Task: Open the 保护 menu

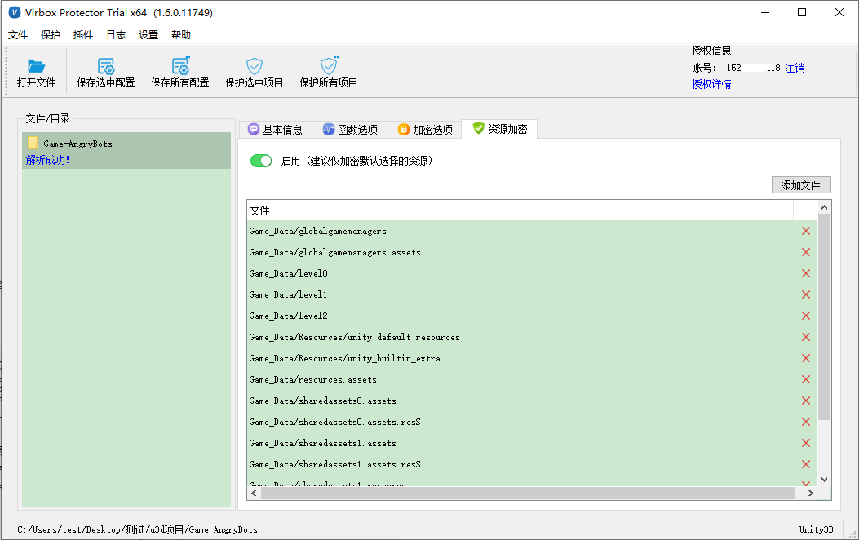Action: (x=51, y=34)
